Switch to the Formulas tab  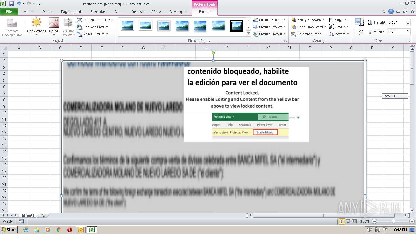(x=98, y=12)
